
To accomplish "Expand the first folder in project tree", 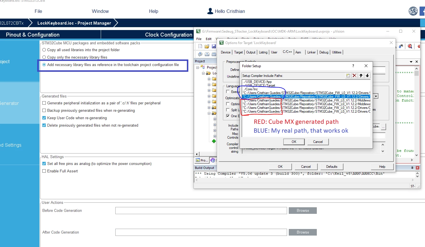I will [x=209, y=79].
